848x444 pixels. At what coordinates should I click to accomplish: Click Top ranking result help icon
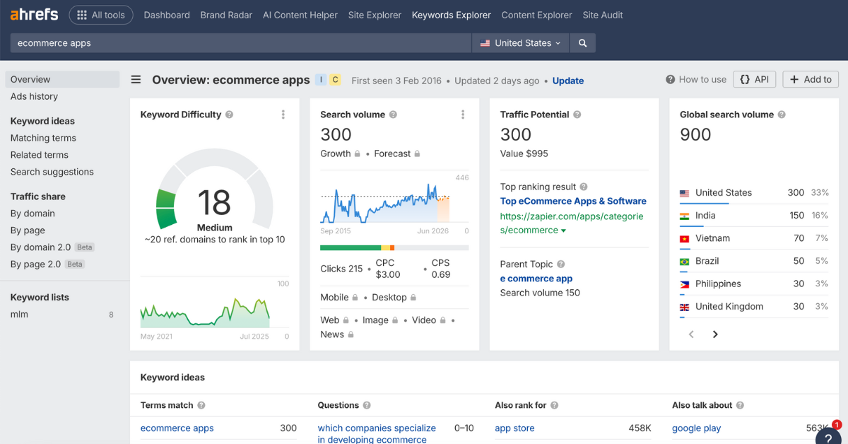coord(584,187)
